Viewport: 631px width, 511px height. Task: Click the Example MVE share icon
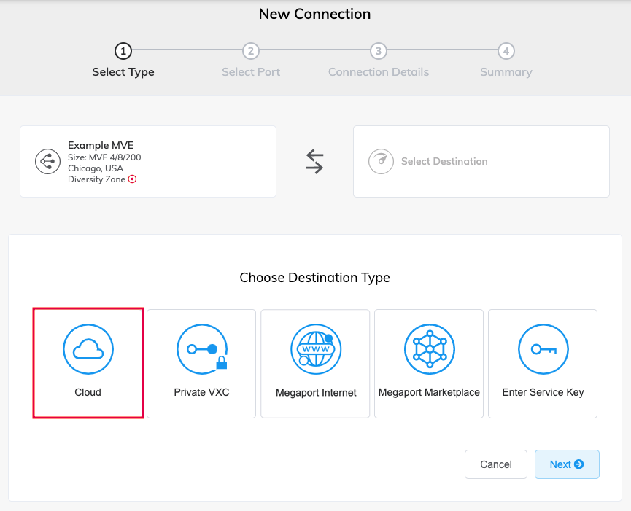tap(47, 161)
